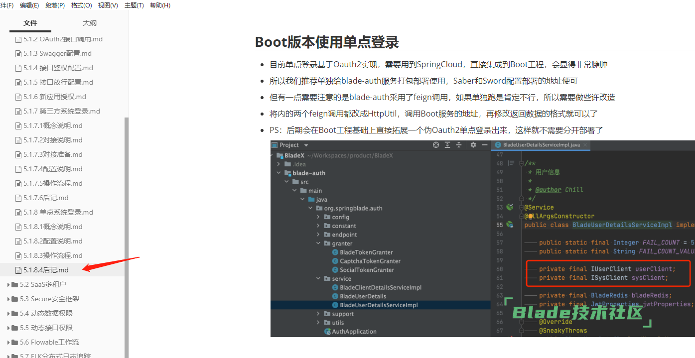Click the folder icon of 5.6 Flowable工作流
Screen dimensions: 695x358
pyautogui.click(x=15, y=342)
